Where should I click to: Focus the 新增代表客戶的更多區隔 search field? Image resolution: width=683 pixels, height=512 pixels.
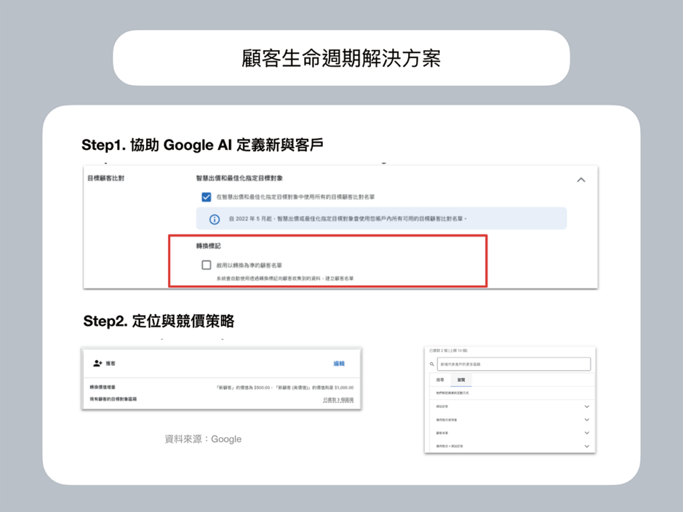(x=514, y=364)
